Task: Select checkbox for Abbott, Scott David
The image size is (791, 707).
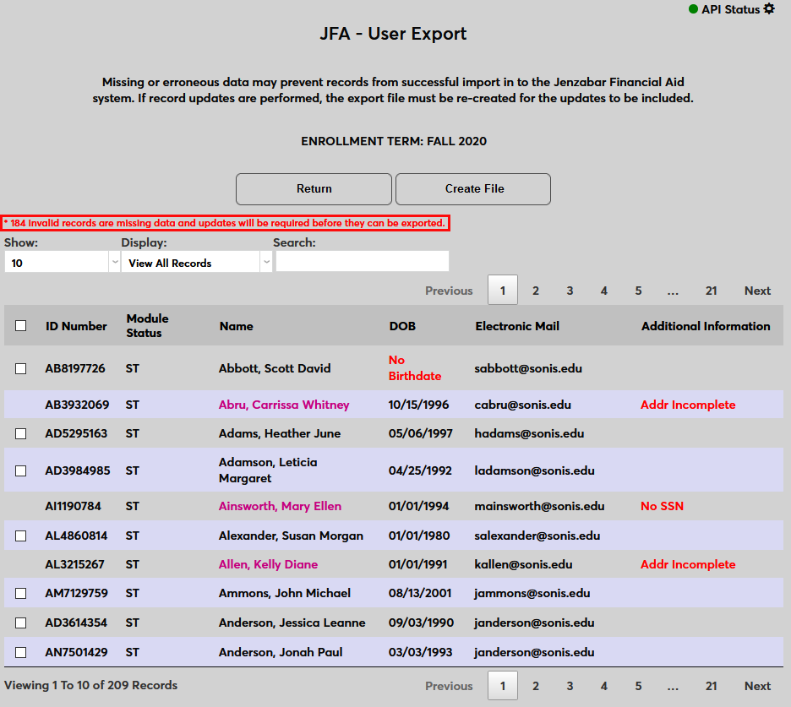Action: 21,368
